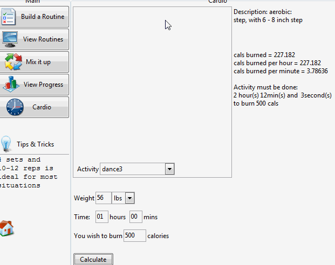This screenshot has height=265, width=335.
Task: Expand the Activity dropdown arrow
Action: [169, 169]
